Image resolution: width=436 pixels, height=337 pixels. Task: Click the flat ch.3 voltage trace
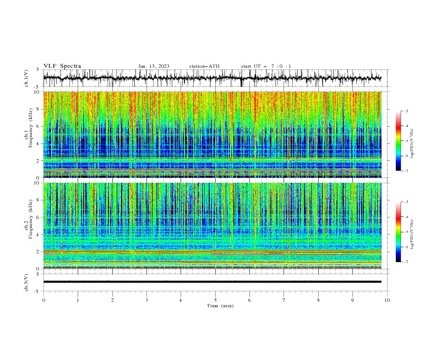(x=212, y=282)
